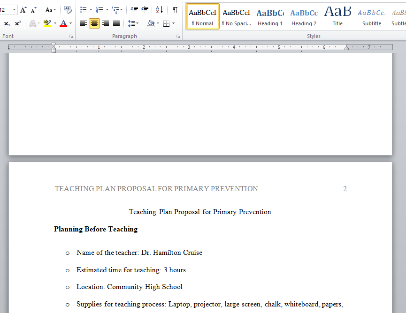Viewport: 406px width, 313px height.
Task: Open bullet library dropdown arrow
Action: click(91, 10)
